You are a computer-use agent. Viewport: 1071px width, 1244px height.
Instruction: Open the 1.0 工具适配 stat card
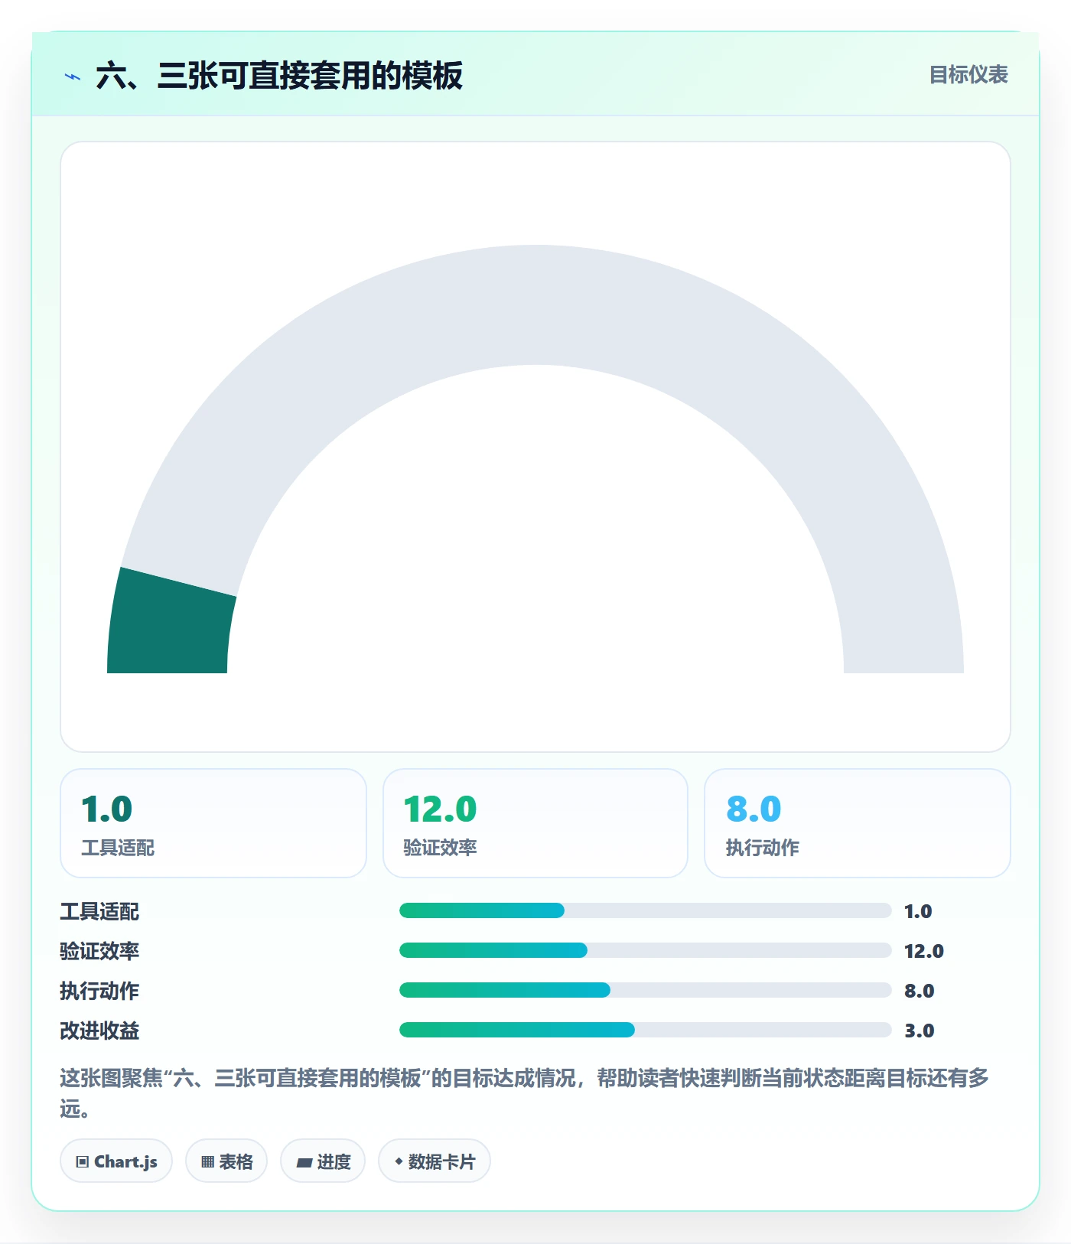[213, 823]
